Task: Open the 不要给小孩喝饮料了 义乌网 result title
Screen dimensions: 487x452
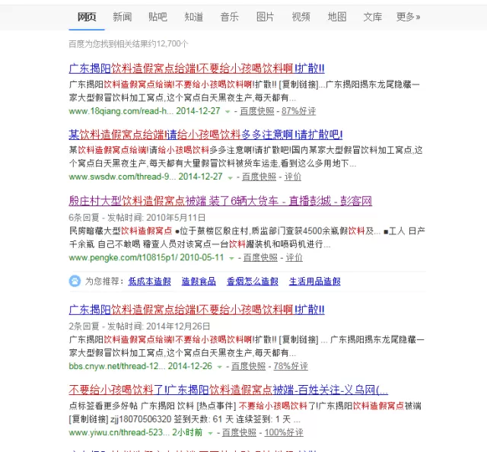Action: [228, 390]
